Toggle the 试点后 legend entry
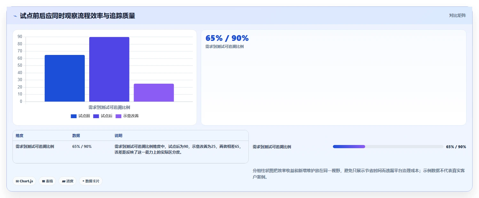 pyautogui.click(x=103, y=116)
